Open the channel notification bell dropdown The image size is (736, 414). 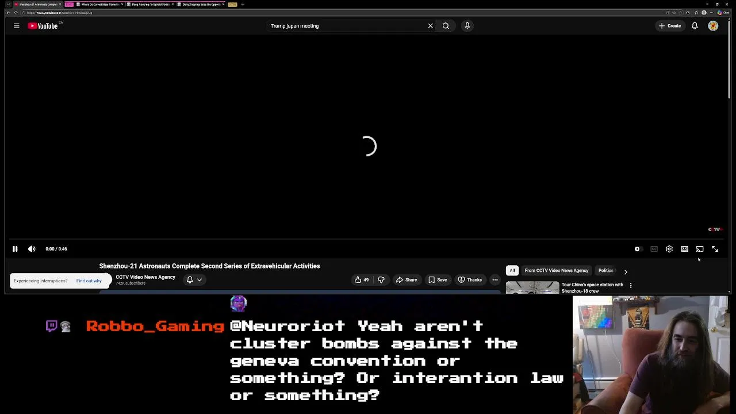click(x=194, y=280)
